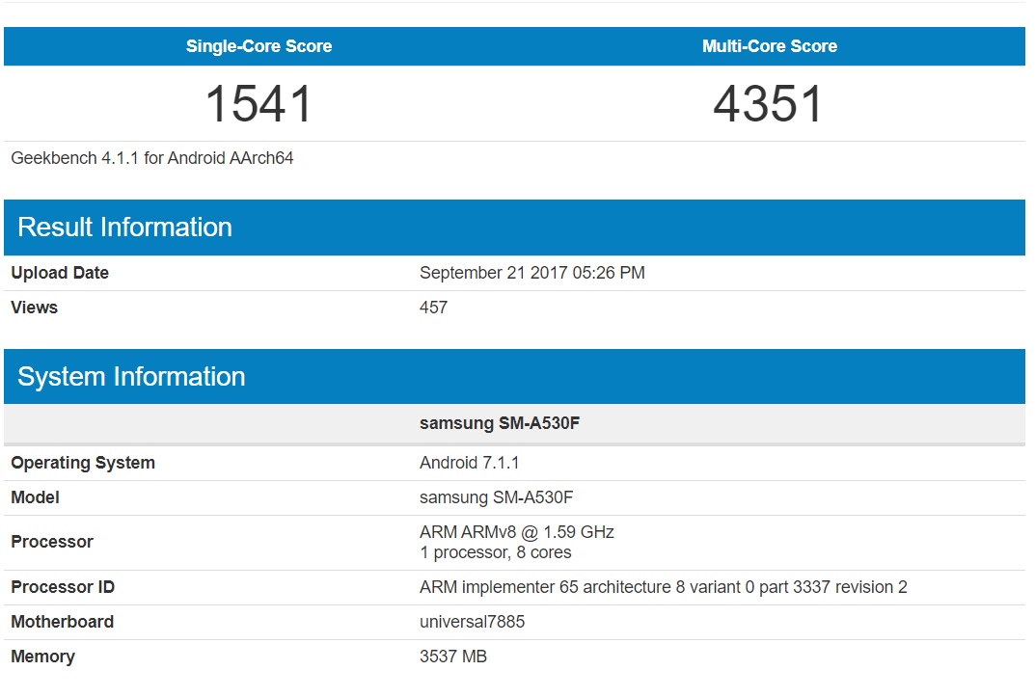1035x697 pixels.
Task: Select the multi-core score value 4351
Action: pyautogui.click(x=769, y=104)
